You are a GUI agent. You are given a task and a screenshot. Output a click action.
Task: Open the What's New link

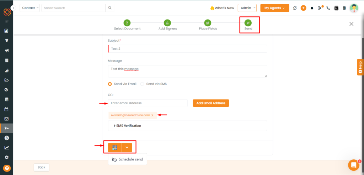[222, 8]
